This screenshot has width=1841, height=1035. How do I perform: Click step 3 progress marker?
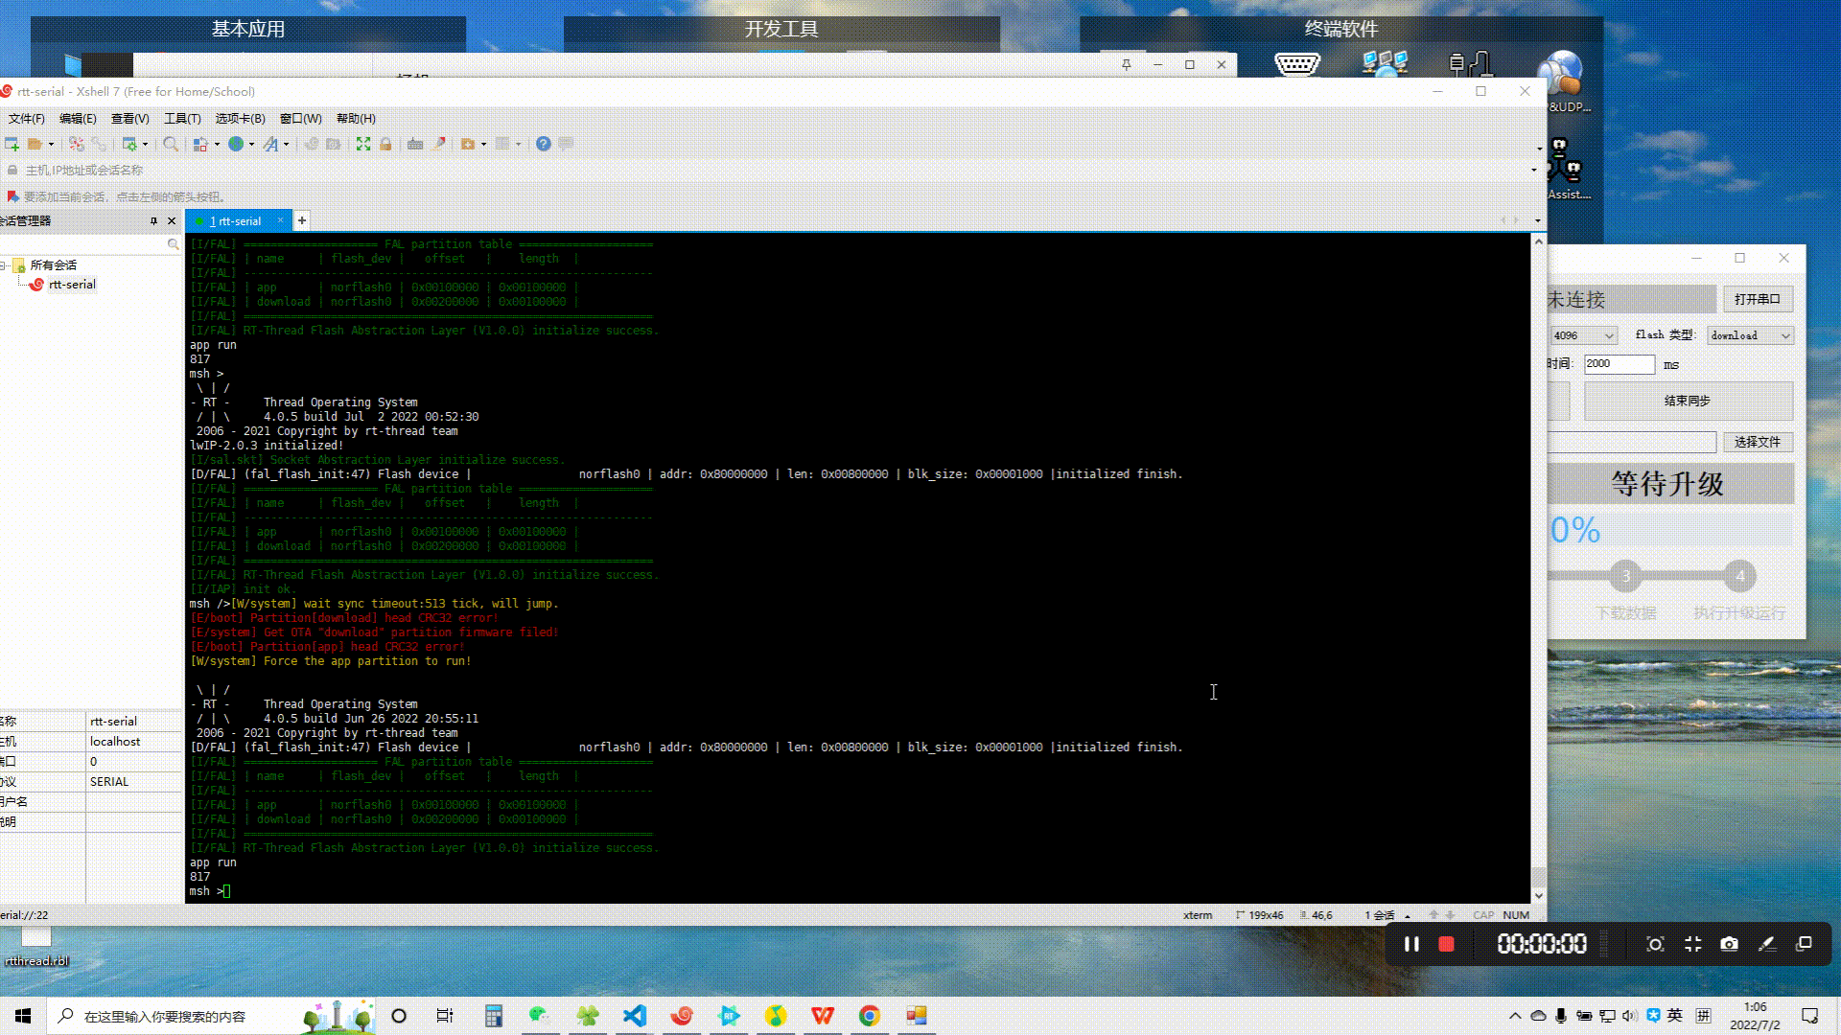coord(1626,576)
